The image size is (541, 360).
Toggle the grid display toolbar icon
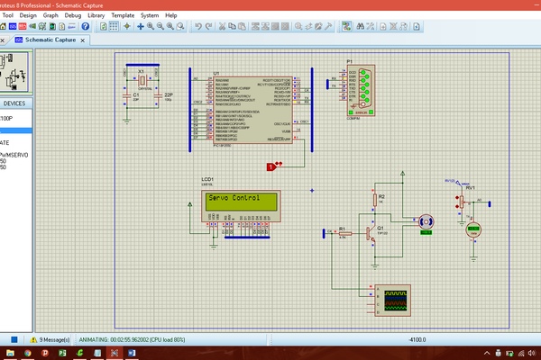click(115, 27)
